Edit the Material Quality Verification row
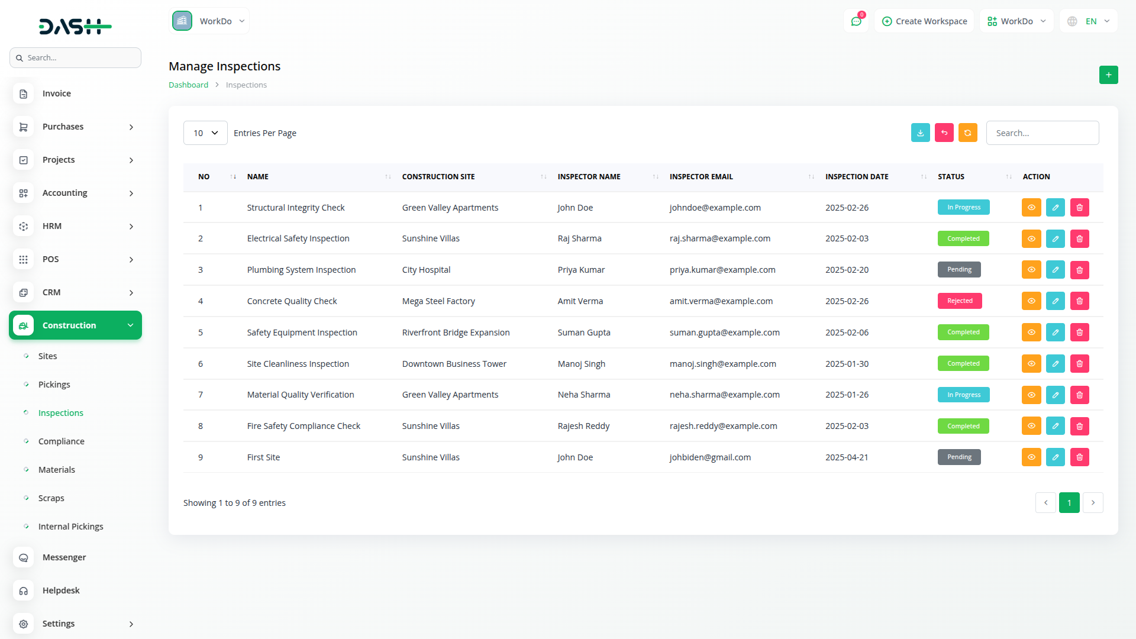Image resolution: width=1136 pixels, height=639 pixels. pos(1055,395)
